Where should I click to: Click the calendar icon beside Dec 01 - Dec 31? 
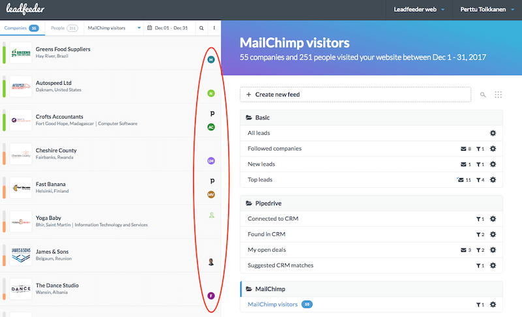(149, 28)
